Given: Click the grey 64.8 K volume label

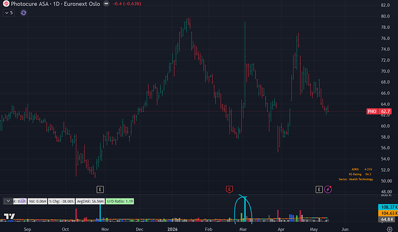Looking at the screenshot, I should [388, 219].
